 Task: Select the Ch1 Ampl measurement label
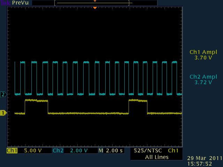[203, 52]
